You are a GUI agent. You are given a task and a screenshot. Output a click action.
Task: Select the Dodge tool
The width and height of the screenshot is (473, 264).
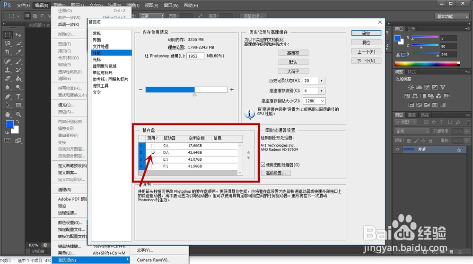tap(18, 88)
